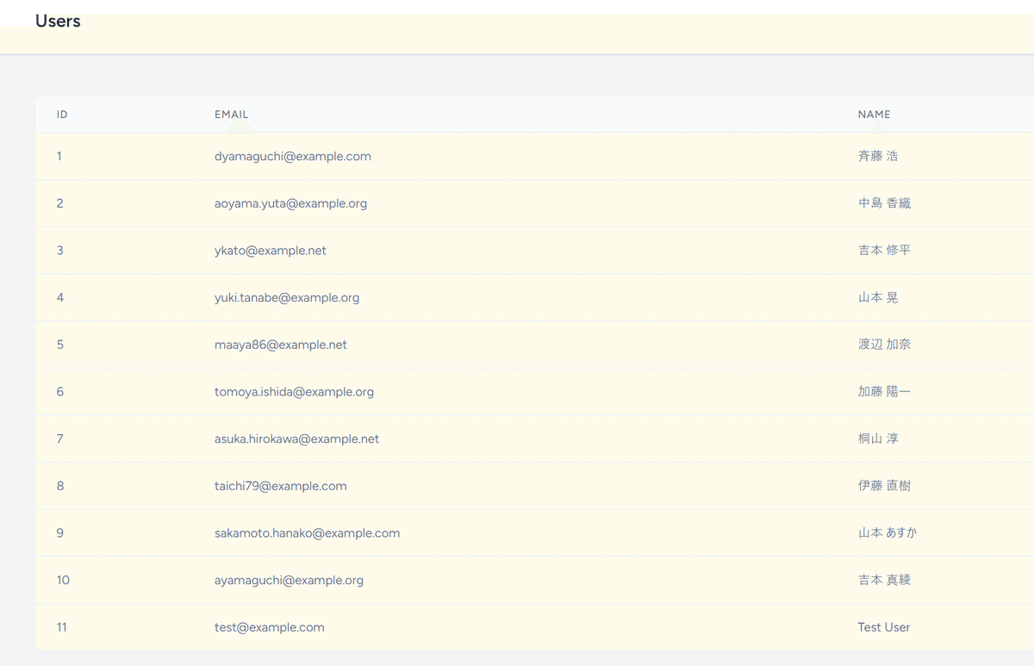Select email maaya86@example.net

pos(281,345)
